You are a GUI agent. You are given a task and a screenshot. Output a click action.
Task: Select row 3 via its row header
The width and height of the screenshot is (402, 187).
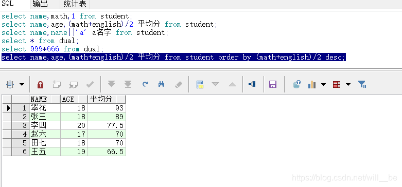click(x=20, y=125)
